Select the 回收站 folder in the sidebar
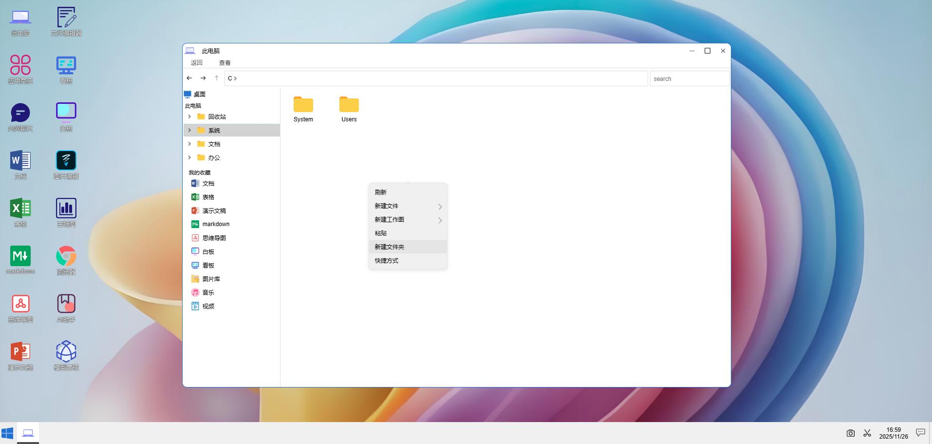The height and width of the screenshot is (444, 932). [x=232, y=116]
